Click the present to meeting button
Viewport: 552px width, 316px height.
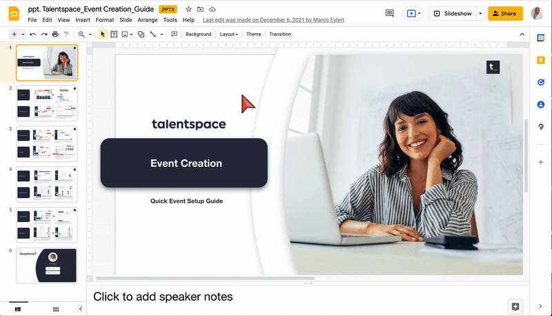pyautogui.click(x=413, y=13)
